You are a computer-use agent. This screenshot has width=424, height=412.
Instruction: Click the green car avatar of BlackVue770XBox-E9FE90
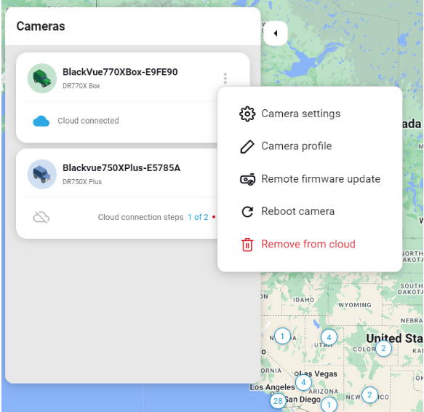coord(42,78)
